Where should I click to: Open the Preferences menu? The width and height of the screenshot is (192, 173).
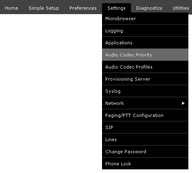click(x=83, y=8)
